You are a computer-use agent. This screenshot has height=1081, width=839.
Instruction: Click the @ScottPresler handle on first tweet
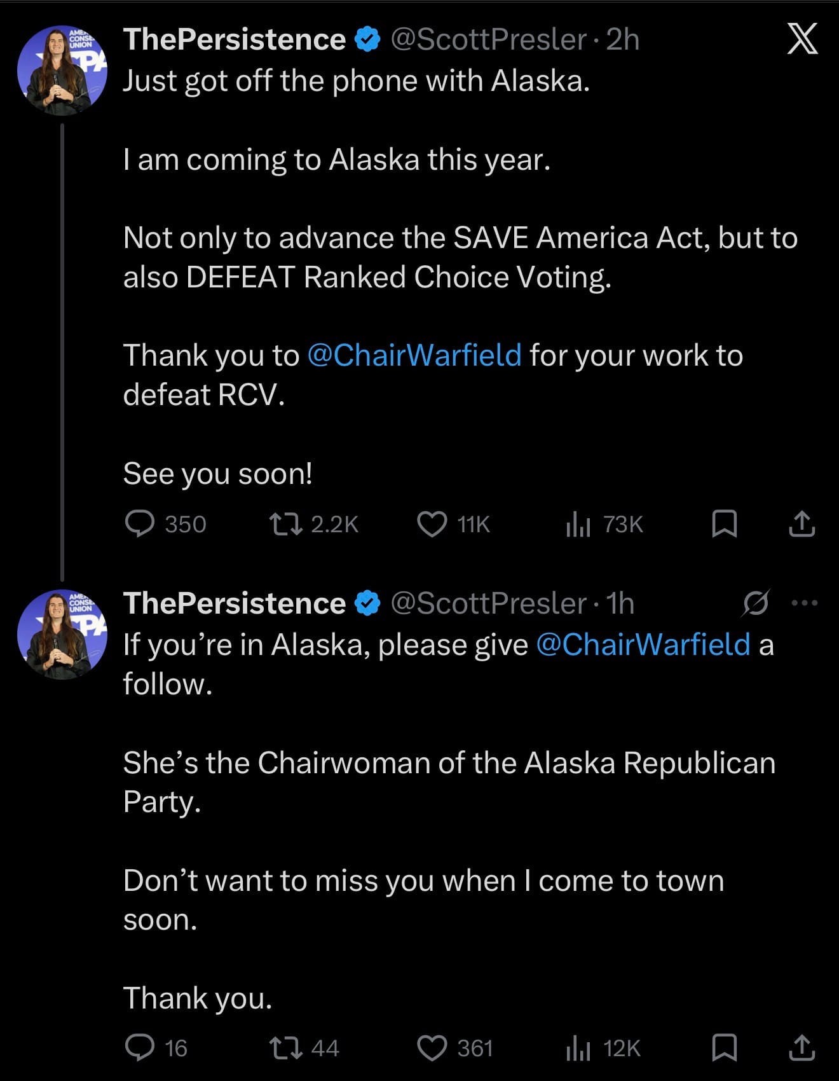pos(488,39)
